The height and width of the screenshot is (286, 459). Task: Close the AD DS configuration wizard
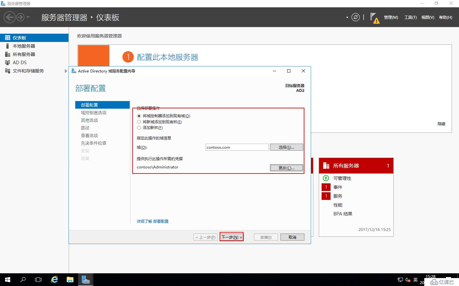point(303,71)
